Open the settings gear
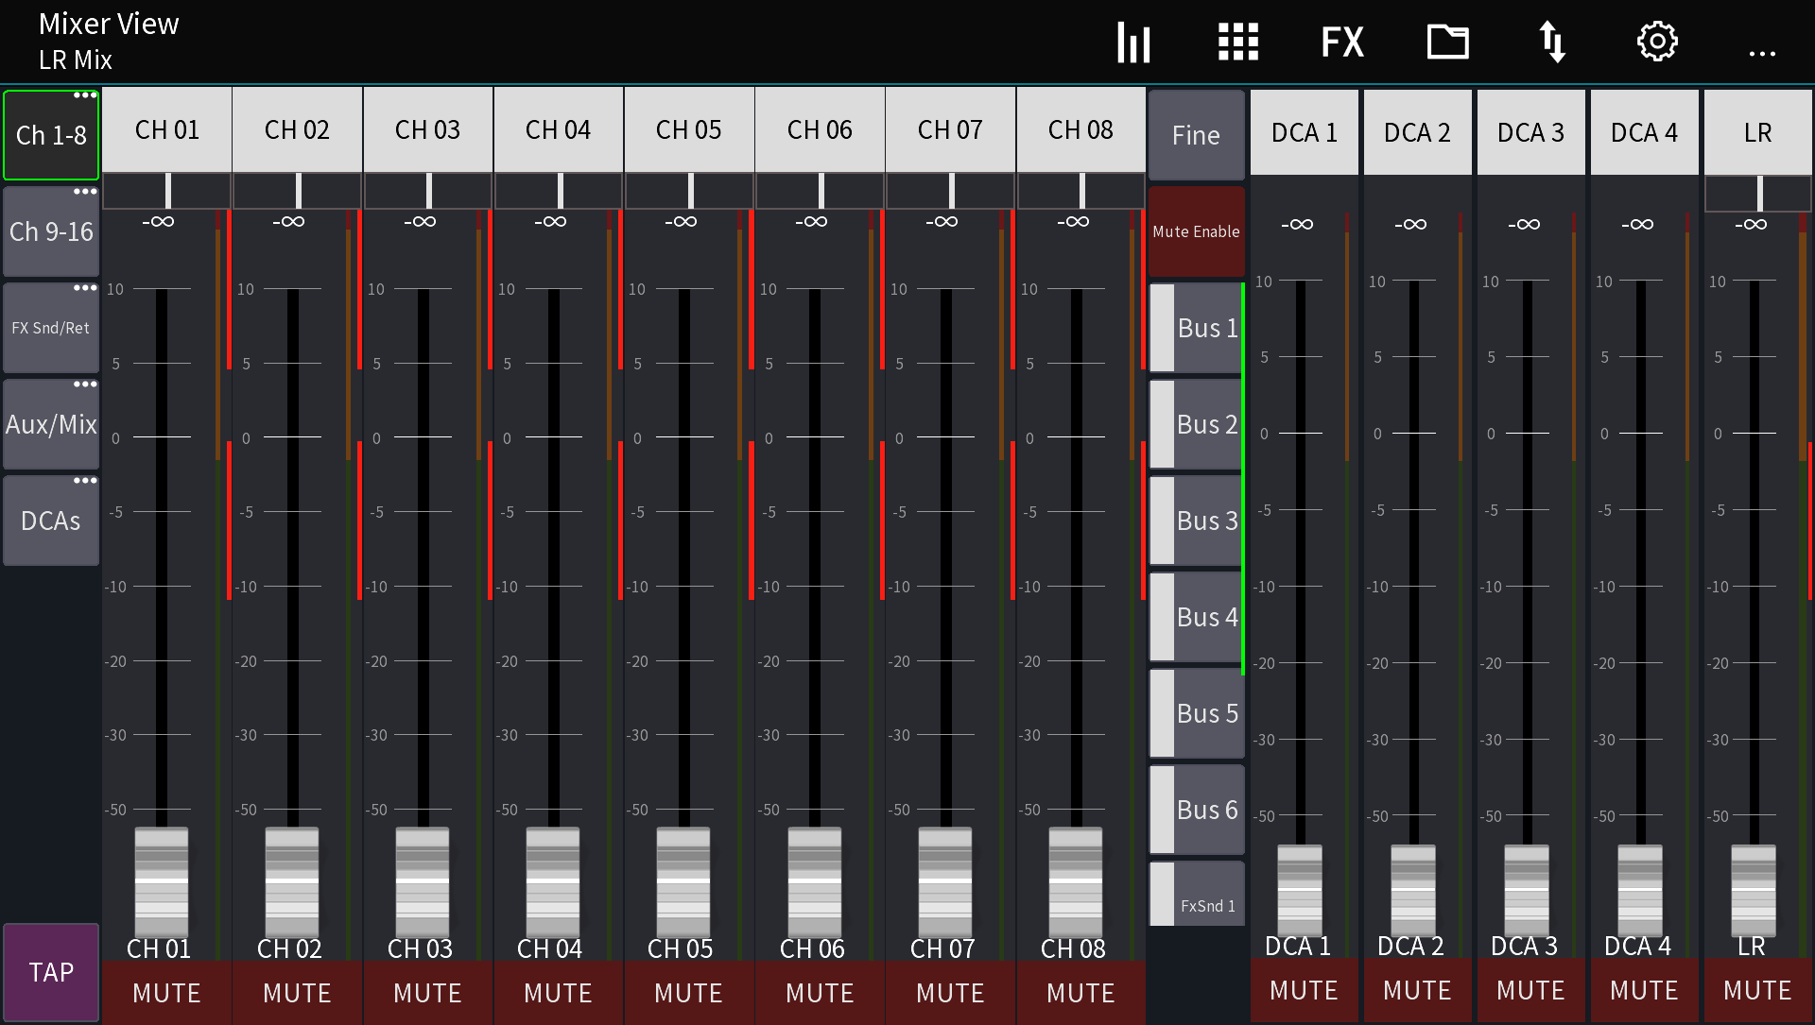The width and height of the screenshot is (1815, 1025). 1657,42
